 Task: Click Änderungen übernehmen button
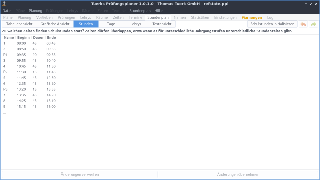coord(238,174)
